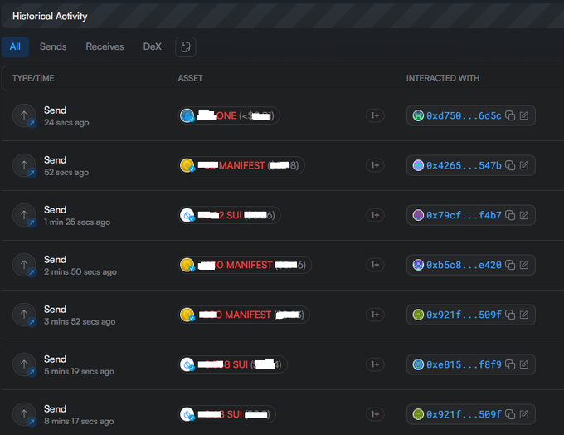The height and width of the screenshot is (435, 564).
Task: Edit label for 0x921f...509f in 3 mins row
Action: click(x=524, y=315)
